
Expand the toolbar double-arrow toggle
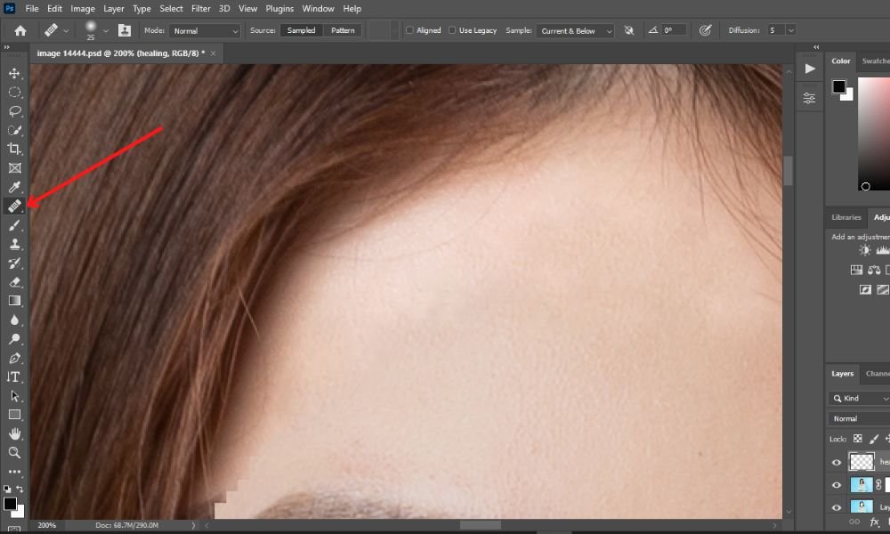pyautogui.click(x=7, y=47)
